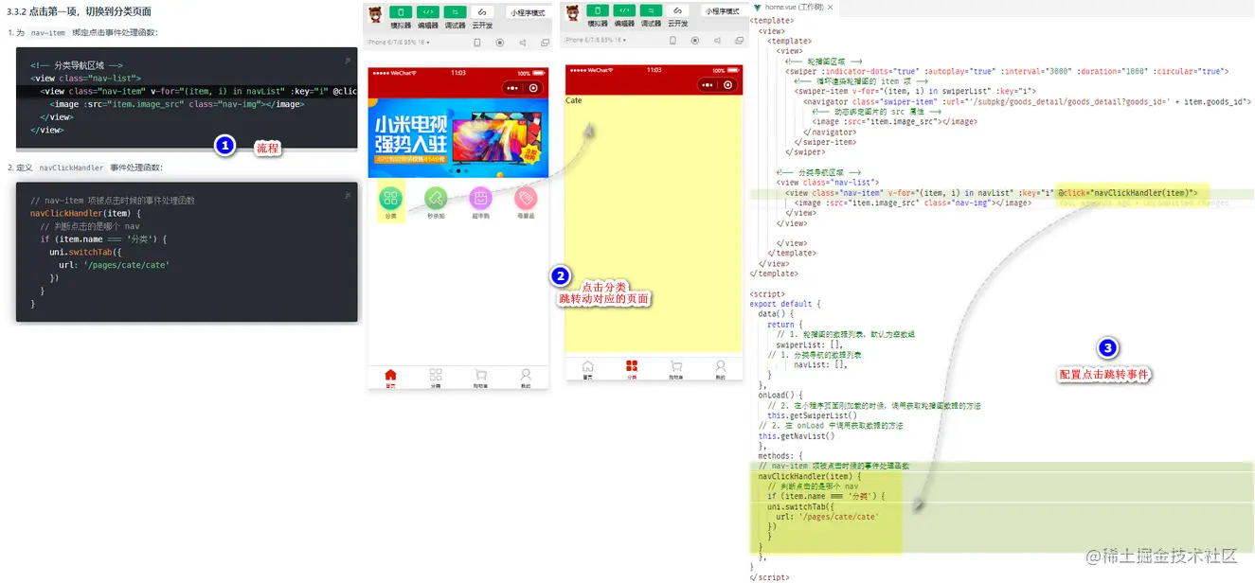Tap the 秒杀拍 nav icon
The image size is (1255, 583).
click(x=436, y=198)
